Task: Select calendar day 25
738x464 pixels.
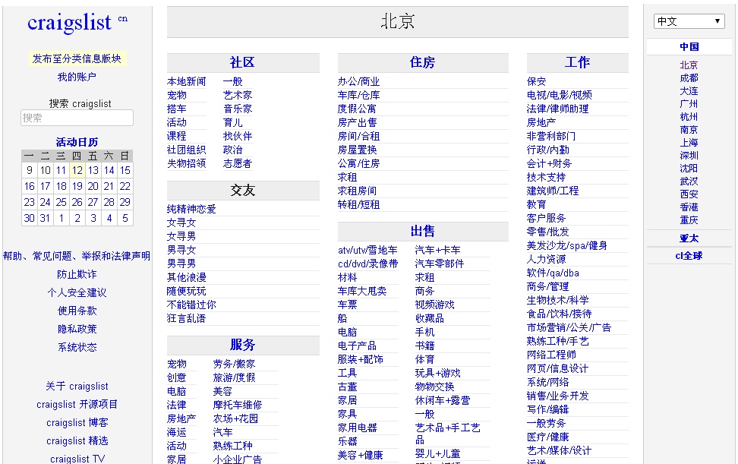Action: (x=61, y=202)
